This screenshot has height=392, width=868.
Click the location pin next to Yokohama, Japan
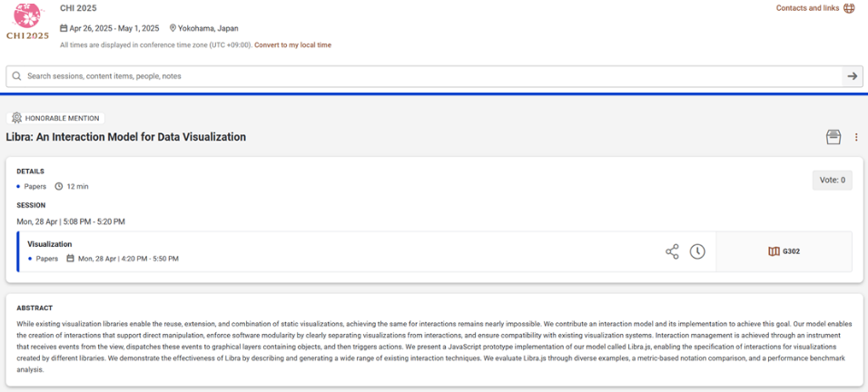tap(173, 28)
